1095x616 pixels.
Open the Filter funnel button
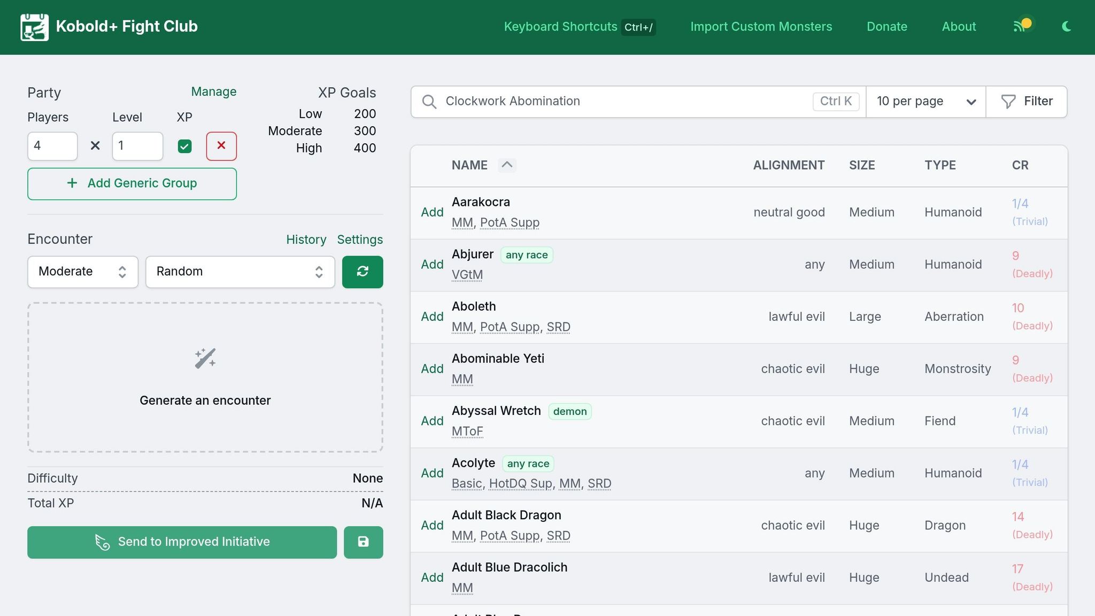point(1027,102)
